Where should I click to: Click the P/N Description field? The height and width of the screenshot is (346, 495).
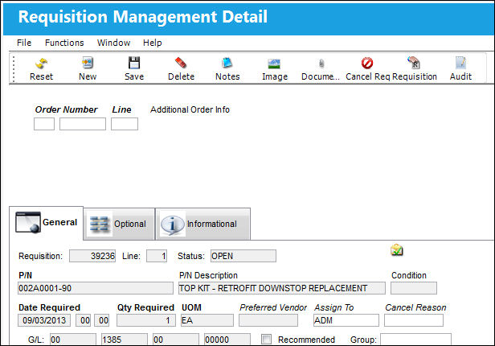coord(282,288)
